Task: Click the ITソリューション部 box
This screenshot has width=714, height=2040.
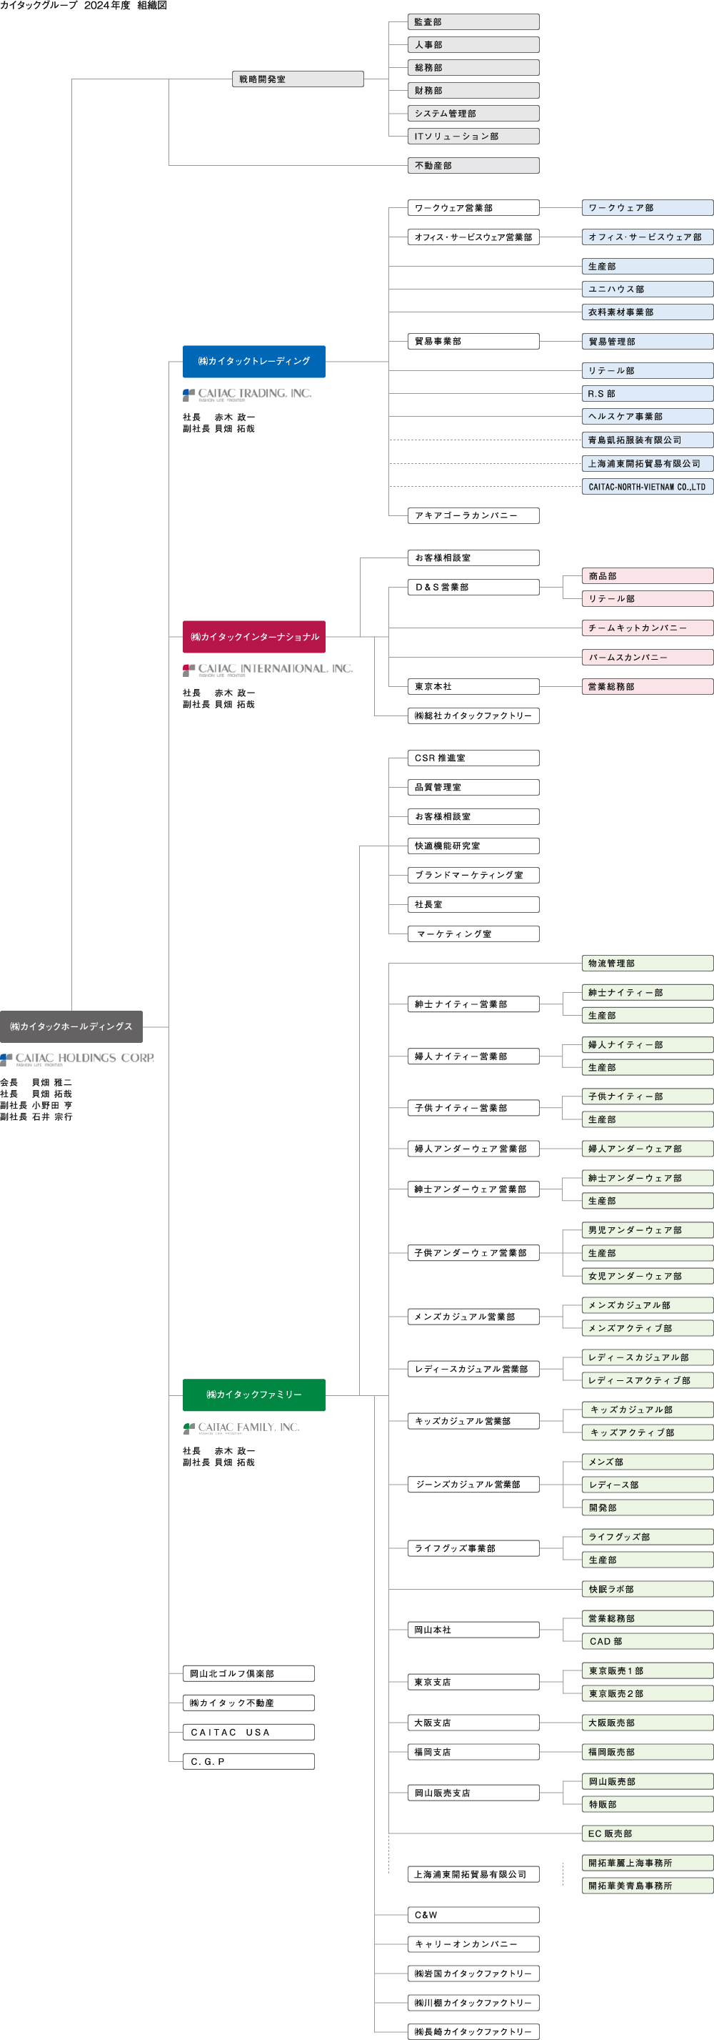Action: click(x=473, y=137)
